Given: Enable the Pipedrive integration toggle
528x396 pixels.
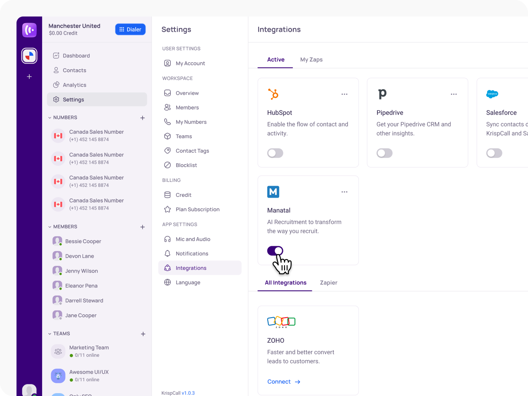Looking at the screenshot, I should (384, 153).
